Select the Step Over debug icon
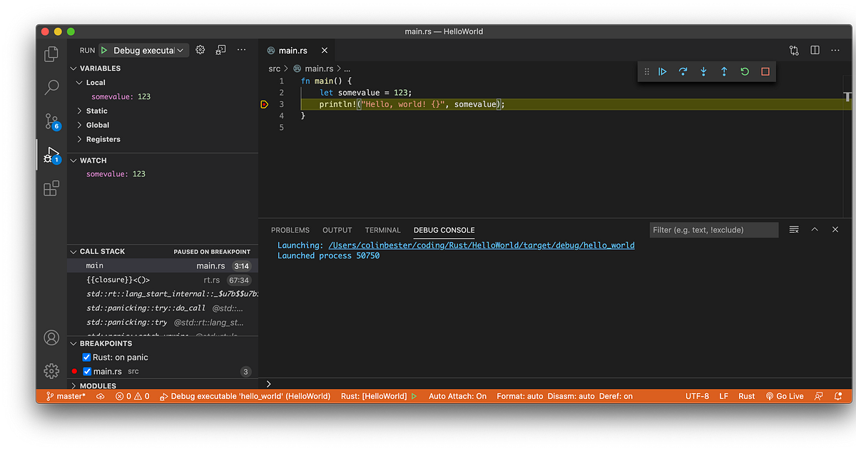The height and width of the screenshot is (451, 856). pyautogui.click(x=683, y=71)
